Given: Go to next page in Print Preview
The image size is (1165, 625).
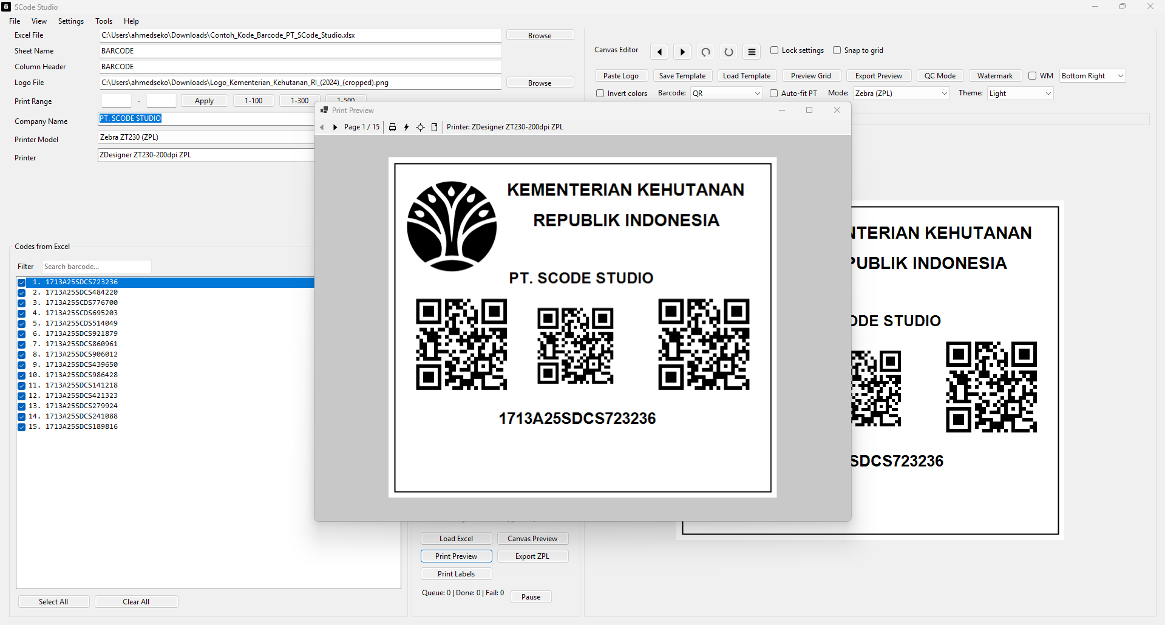Looking at the screenshot, I should (335, 127).
